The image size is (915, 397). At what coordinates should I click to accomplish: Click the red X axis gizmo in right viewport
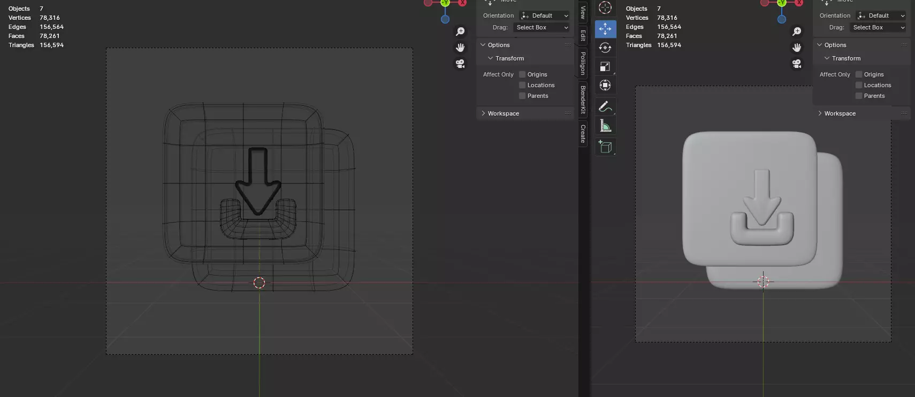(x=799, y=2)
